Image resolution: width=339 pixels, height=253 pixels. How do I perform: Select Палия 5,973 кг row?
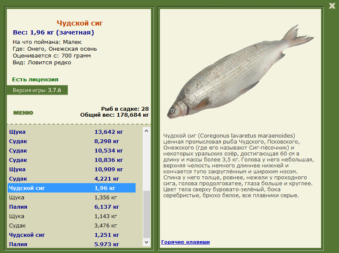(x=72, y=244)
